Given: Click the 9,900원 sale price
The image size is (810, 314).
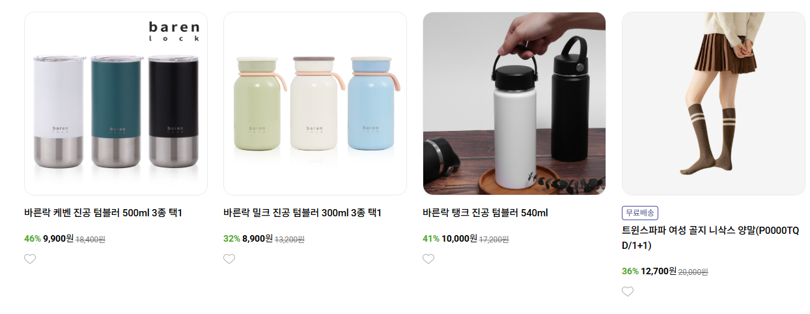Looking at the screenshot, I should pos(58,238).
